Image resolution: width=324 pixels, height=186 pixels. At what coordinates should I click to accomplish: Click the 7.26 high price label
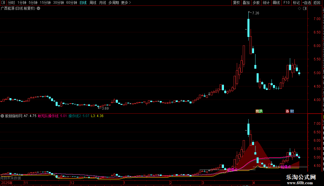(255, 13)
